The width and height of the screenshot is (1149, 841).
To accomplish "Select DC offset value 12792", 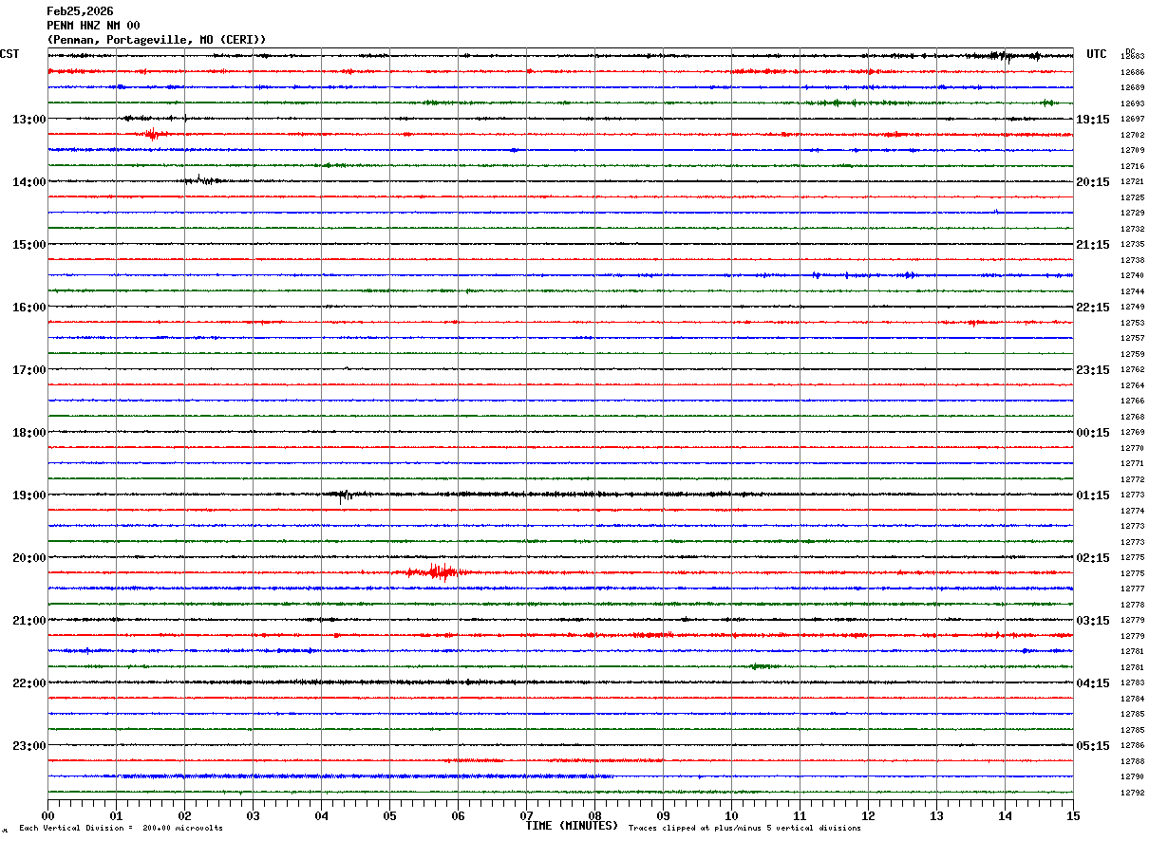I will coord(1132,793).
